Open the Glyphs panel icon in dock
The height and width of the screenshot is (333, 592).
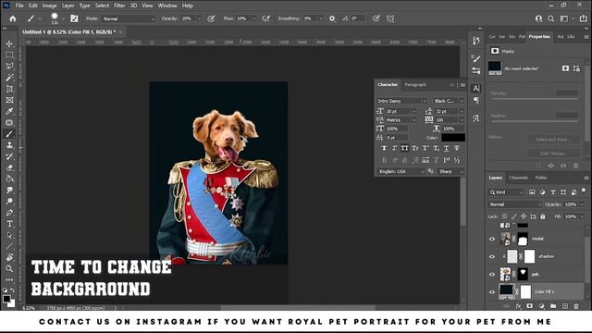pyautogui.click(x=476, y=118)
